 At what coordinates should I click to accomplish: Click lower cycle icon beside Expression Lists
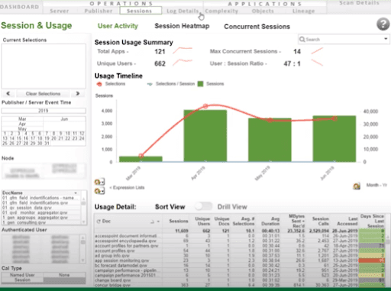99,191
